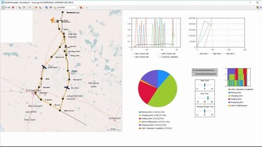Click the Lynton station node

pyautogui.click(x=59, y=29)
